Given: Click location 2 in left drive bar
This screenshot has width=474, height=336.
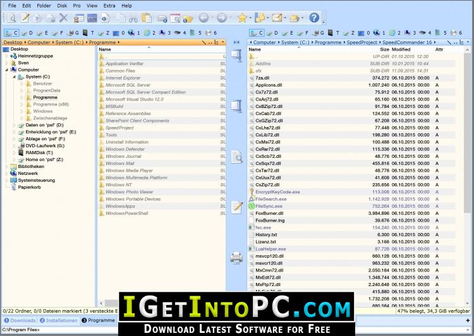Looking at the screenshot, I should (x=150, y=33).
